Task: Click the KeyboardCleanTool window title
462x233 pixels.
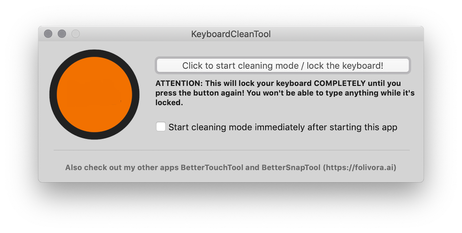Action: (x=231, y=34)
